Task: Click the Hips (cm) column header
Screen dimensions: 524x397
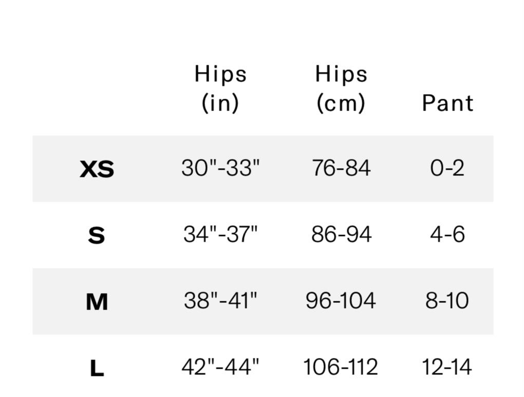Action: pos(341,88)
